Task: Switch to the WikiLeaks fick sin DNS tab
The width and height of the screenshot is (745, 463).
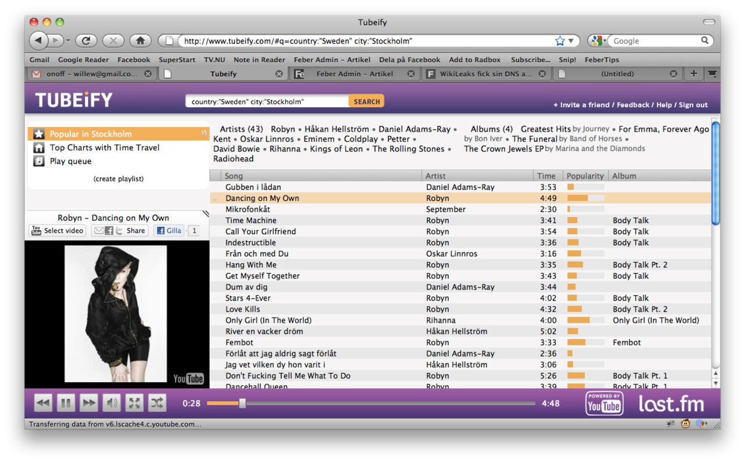Action: (485, 74)
